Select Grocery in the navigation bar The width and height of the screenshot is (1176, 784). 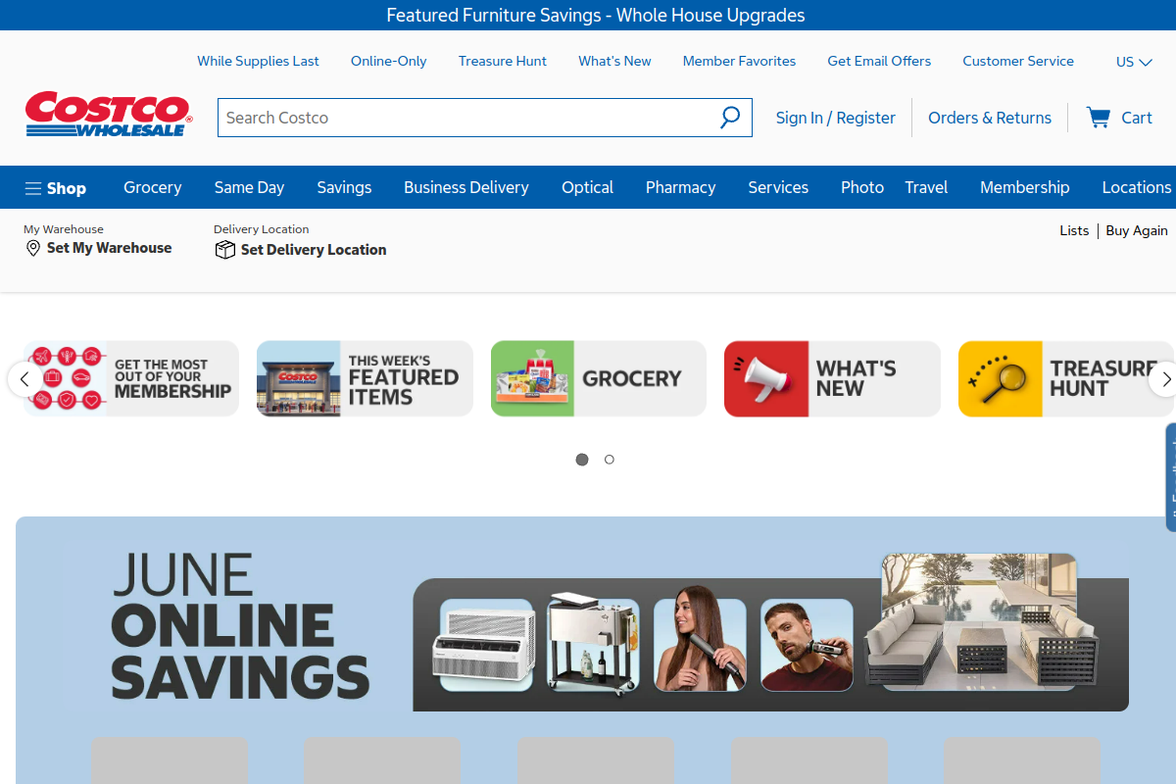click(153, 187)
